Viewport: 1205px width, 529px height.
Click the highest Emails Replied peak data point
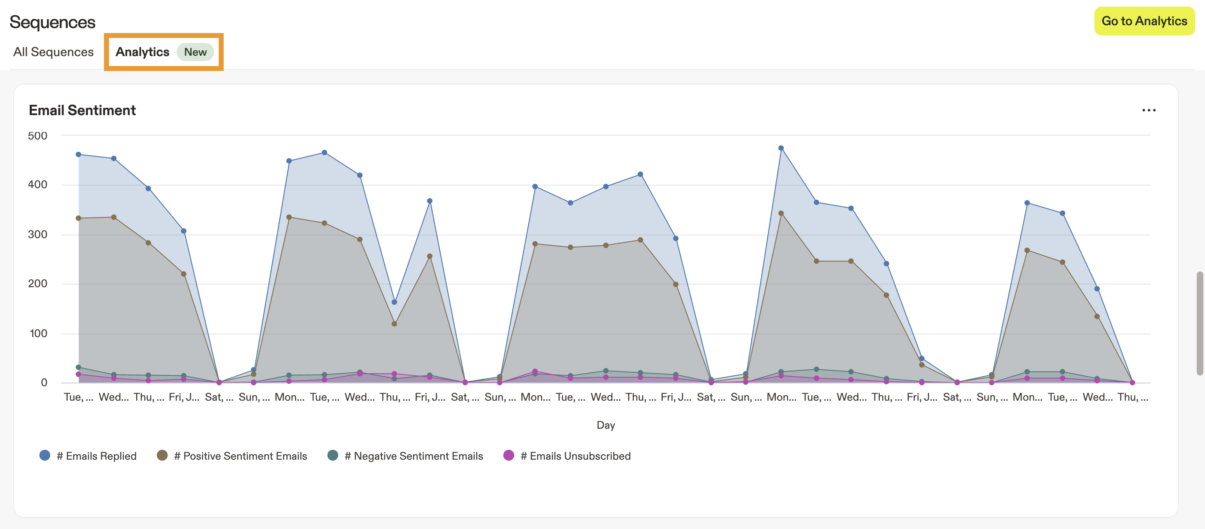click(x=781, y=148)
